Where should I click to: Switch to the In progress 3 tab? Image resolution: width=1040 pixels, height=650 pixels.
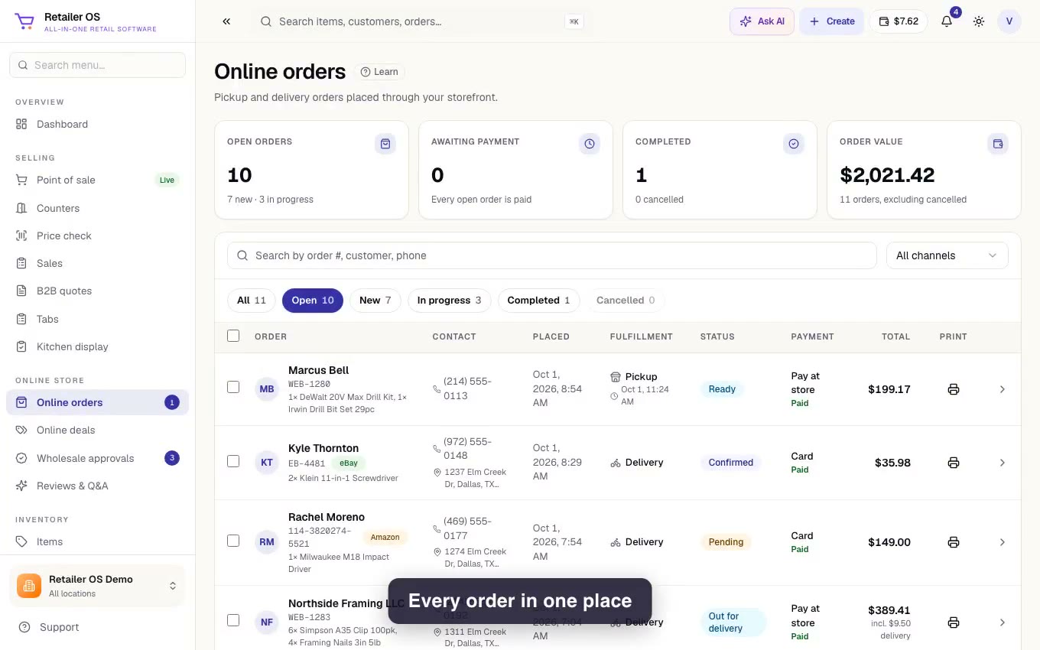point(450,301)
